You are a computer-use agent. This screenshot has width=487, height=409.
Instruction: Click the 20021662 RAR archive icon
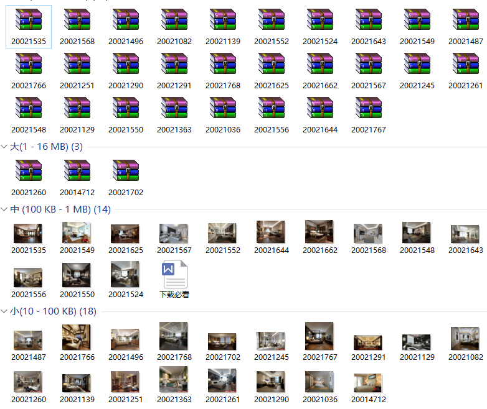pyautogui.click(x=320, y=63)
